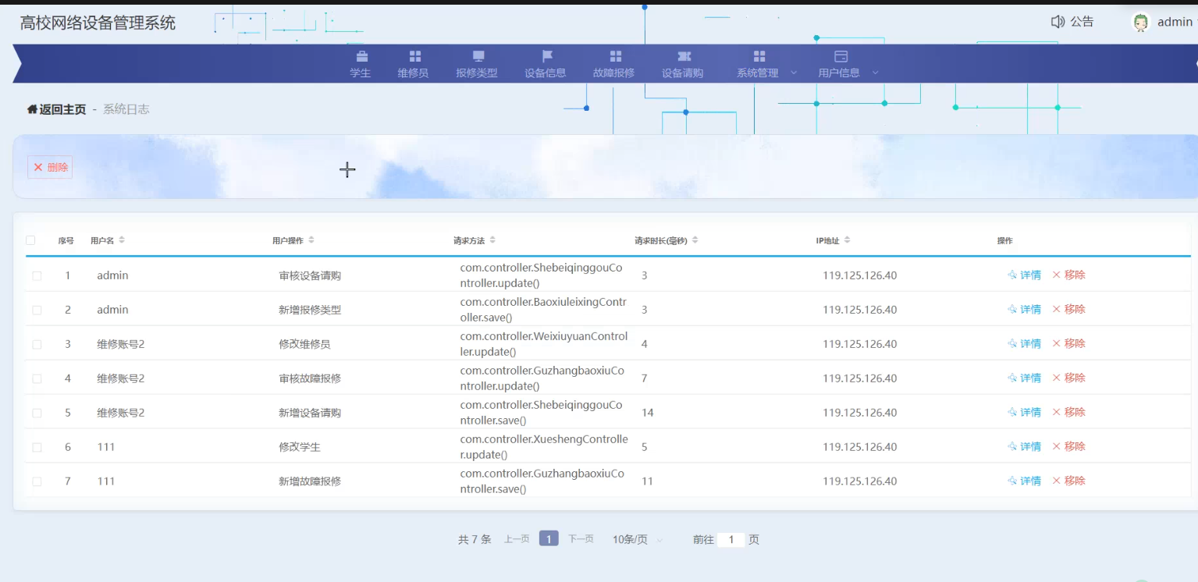Viewport: 1198px width, 582px height.
Task: Sort by IP地址 column arrows
Action: 847,240
